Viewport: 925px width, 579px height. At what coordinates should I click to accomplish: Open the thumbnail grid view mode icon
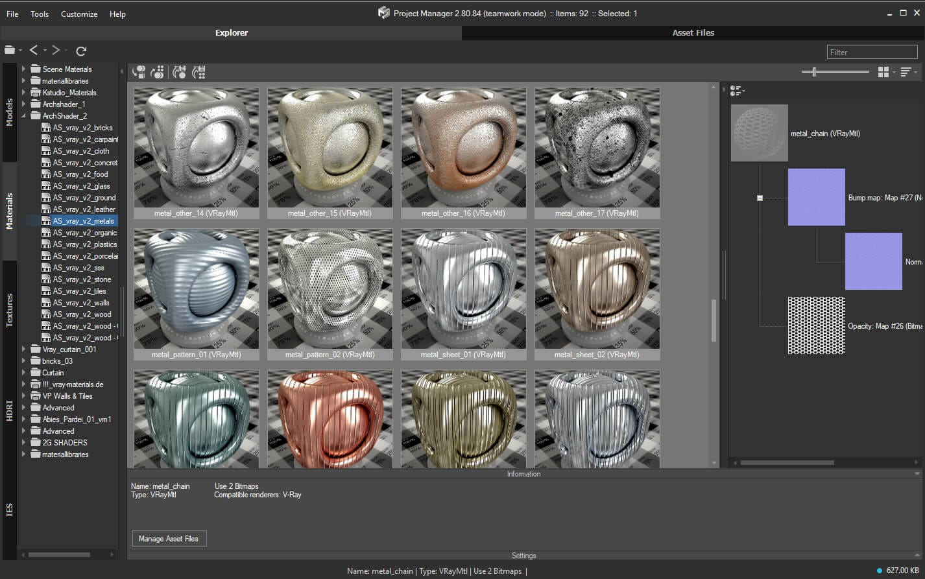pos(883,72)
